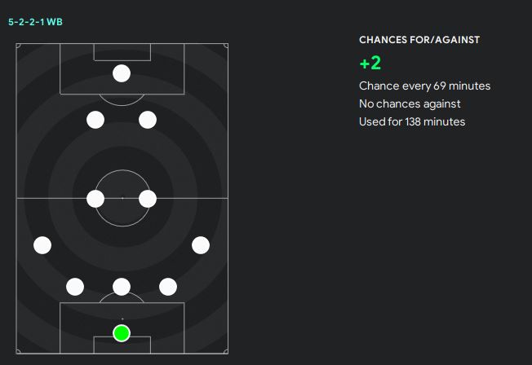Click the 'Used for 138 minutes' text
Screen dimensions: 532x365
(x=412, y=121)
